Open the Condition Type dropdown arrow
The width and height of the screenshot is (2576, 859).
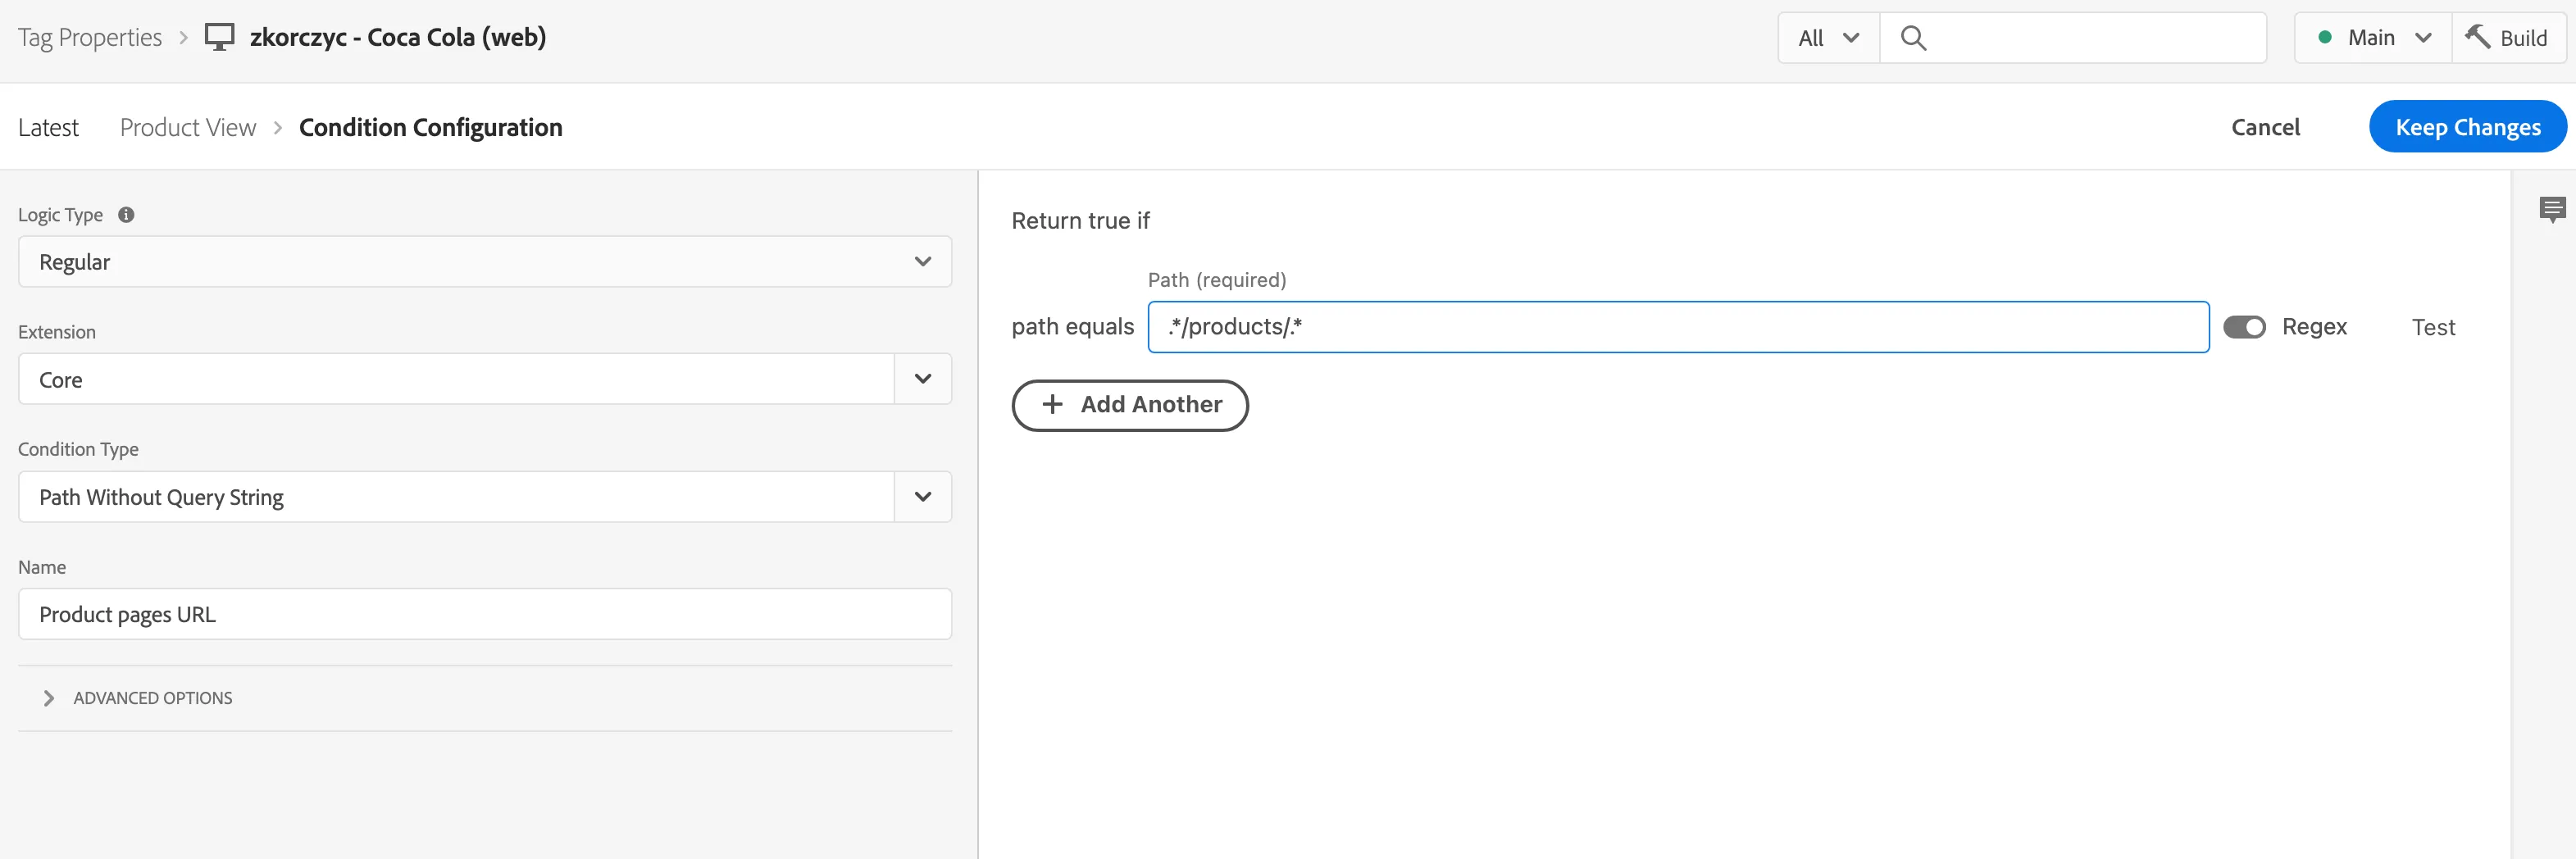tap(923, 497)
